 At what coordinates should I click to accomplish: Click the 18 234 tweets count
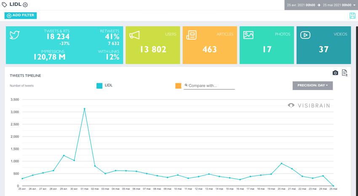tap(58, 37)
